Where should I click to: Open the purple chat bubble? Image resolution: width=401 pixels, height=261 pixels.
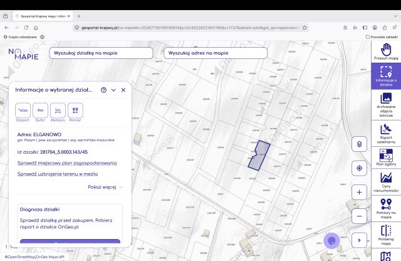pos(331,240)
